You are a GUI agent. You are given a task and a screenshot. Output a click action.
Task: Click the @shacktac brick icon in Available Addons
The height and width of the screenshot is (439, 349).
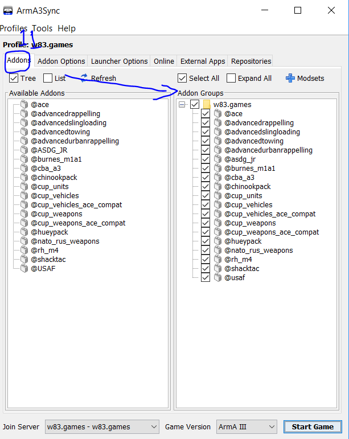point(24,259)
